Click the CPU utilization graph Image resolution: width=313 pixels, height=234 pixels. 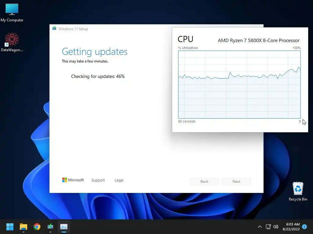239,84
